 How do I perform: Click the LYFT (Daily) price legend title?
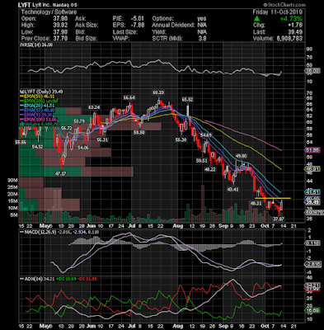click(41, 92)
